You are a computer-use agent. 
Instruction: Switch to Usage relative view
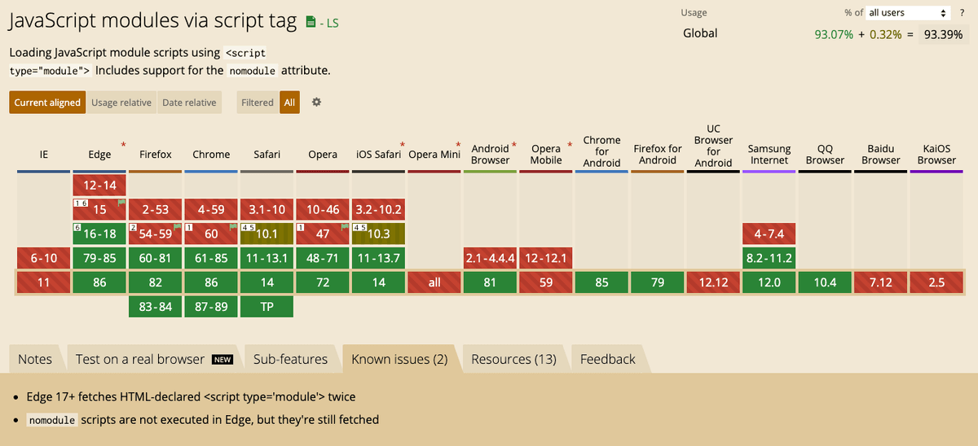121,103
